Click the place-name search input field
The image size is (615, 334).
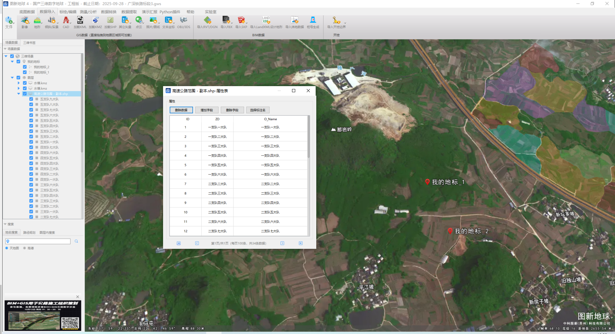coord(38,241)
